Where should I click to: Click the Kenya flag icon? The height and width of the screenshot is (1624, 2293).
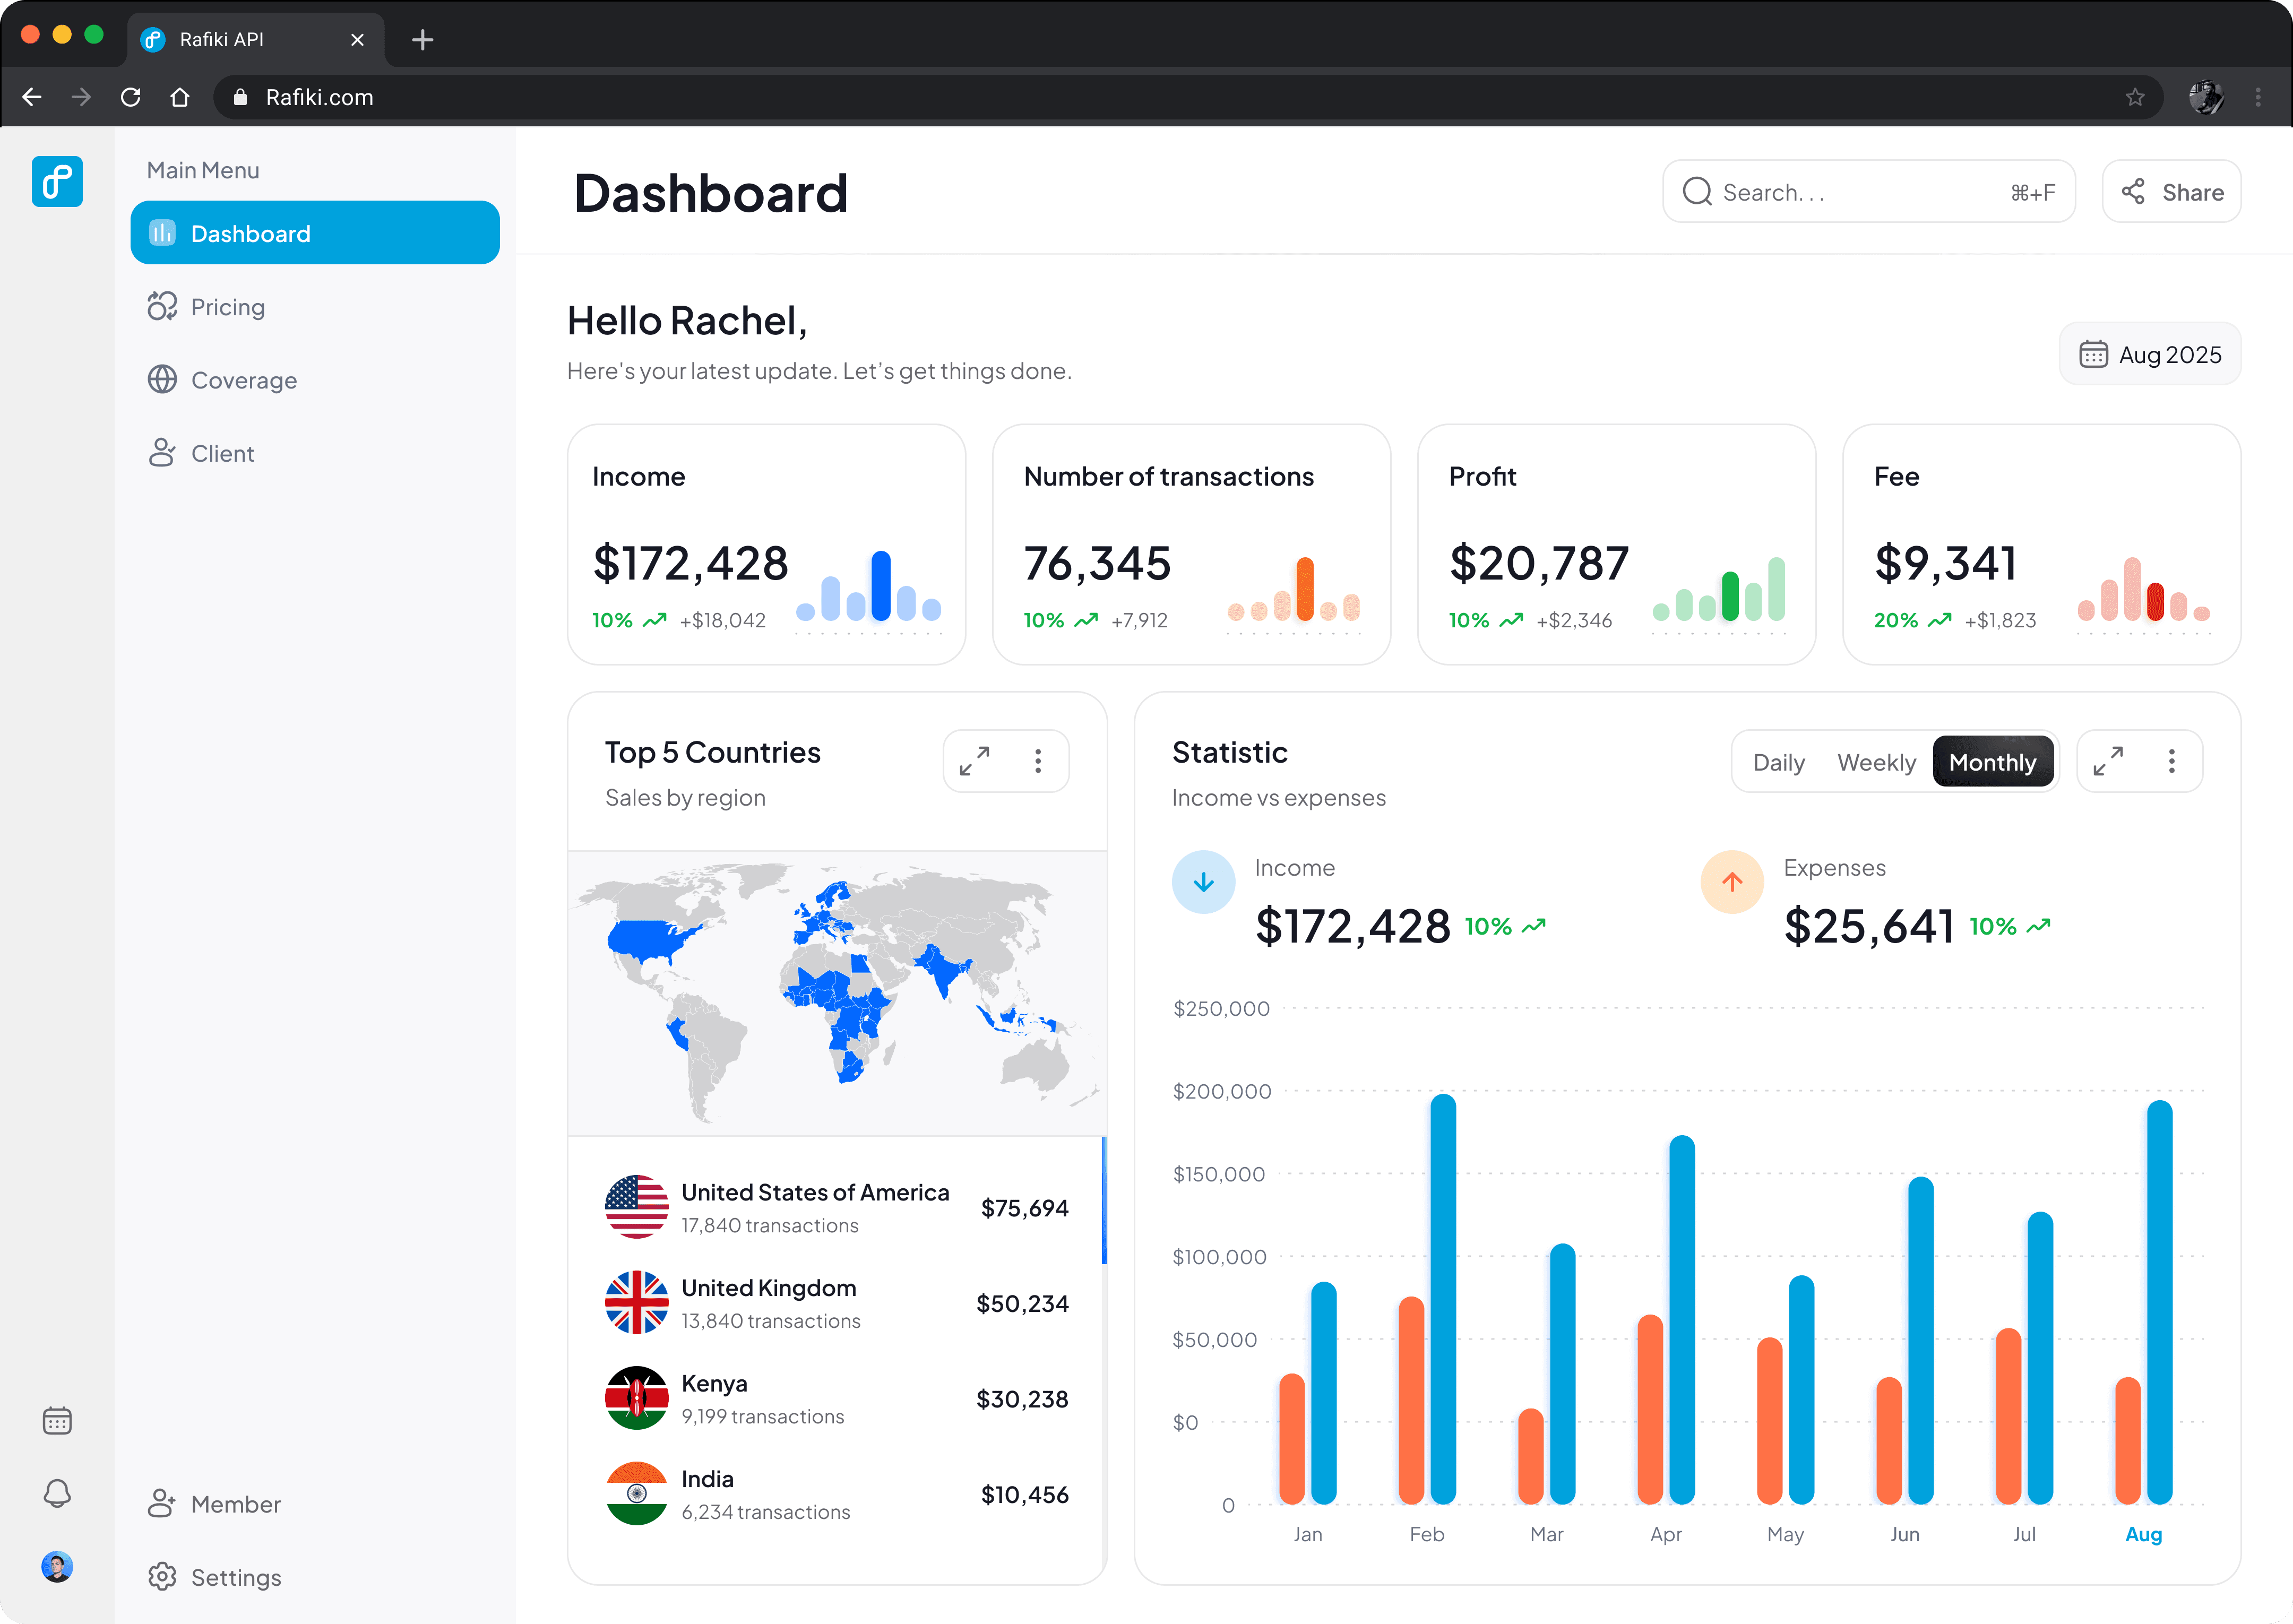pyautogui.click(x=637, y=1398)
